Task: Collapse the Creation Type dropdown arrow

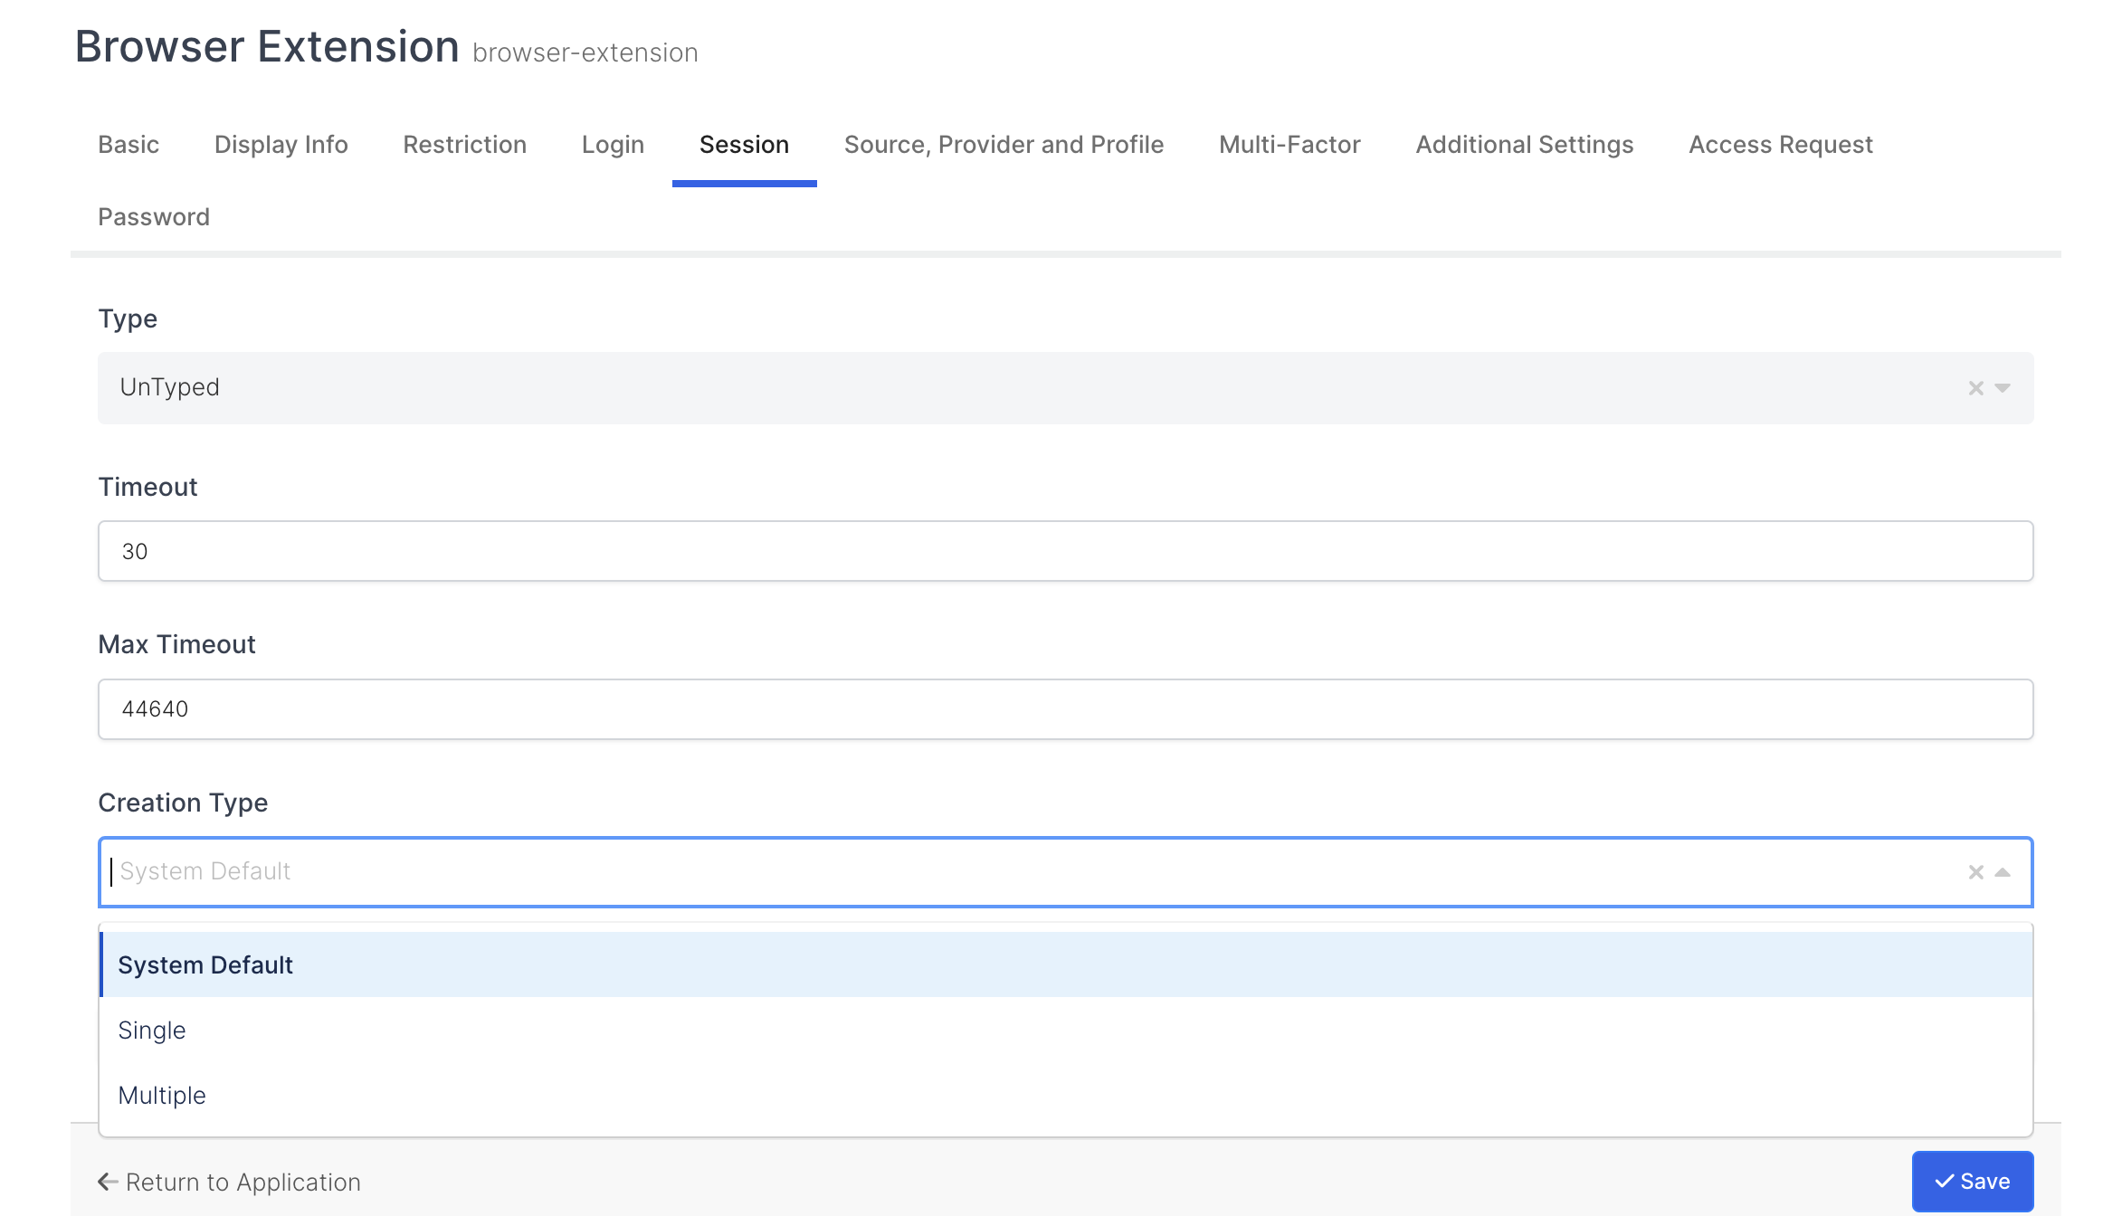Action: point(2003,872)
